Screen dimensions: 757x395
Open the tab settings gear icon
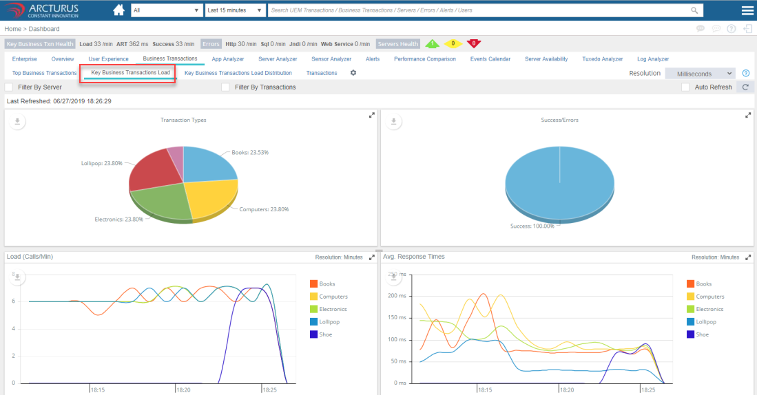click(353, 73)
